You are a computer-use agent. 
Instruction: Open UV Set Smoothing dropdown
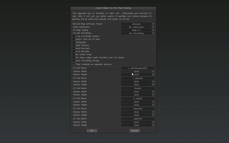click(x=138, y=33)
